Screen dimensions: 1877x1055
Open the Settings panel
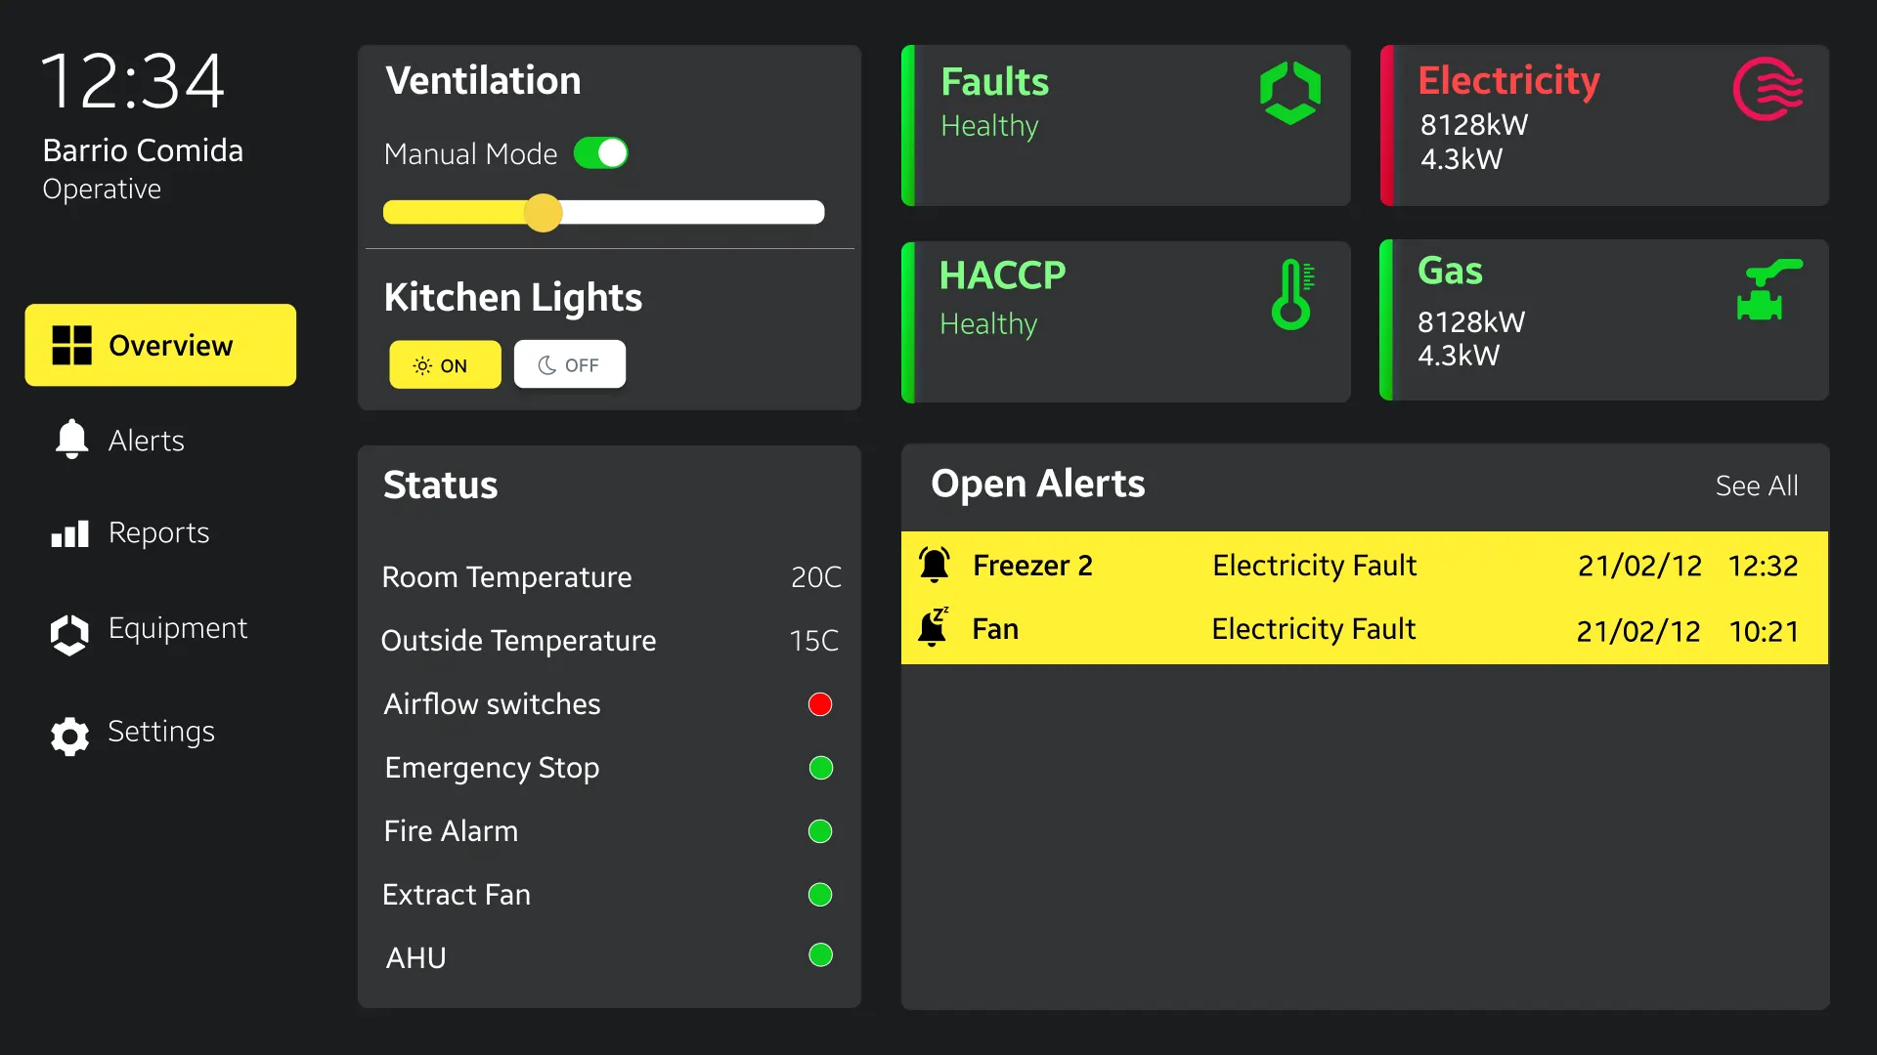(160, 731)
